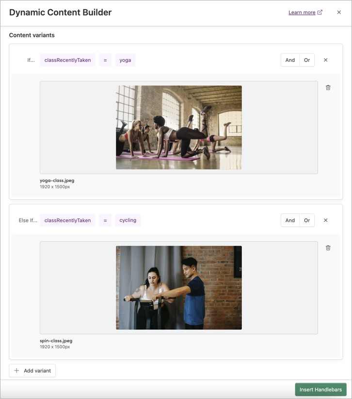Viewport: 352px width, 399px height.
Task: Open classRecentlyTaken field in the If row
Action: (67, 60)
